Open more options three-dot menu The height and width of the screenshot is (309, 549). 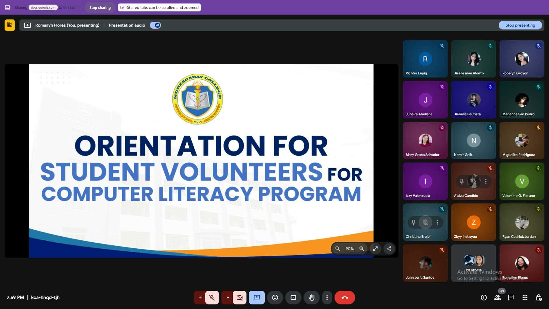click(x=327, y=298)
